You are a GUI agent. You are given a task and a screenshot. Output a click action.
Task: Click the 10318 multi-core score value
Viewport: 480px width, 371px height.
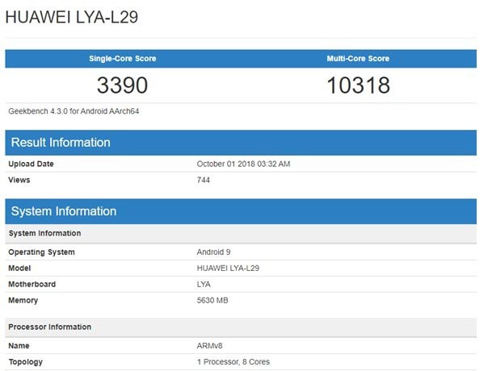359,85
